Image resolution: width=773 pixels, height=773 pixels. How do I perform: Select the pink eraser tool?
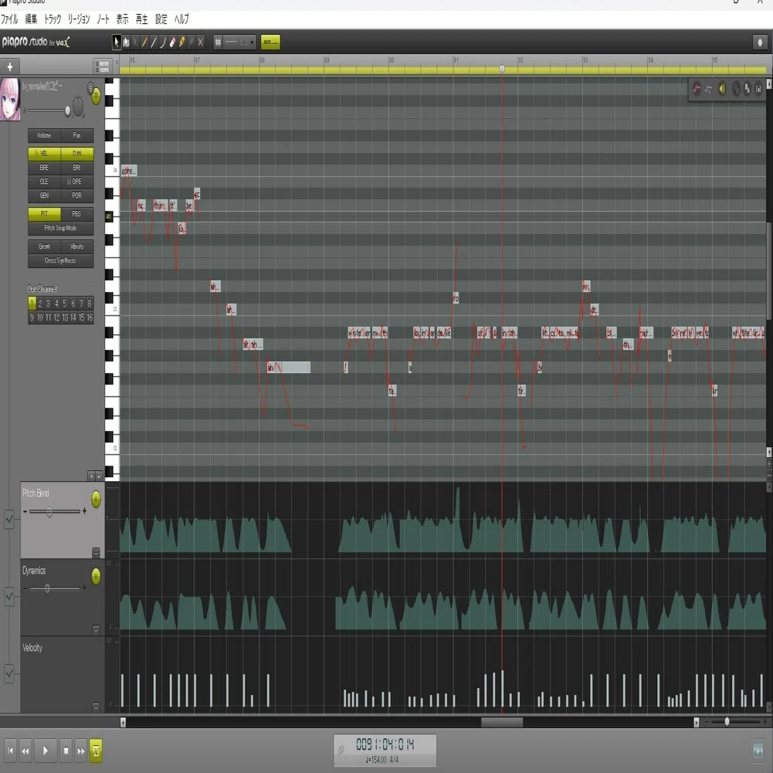point(172,42)
